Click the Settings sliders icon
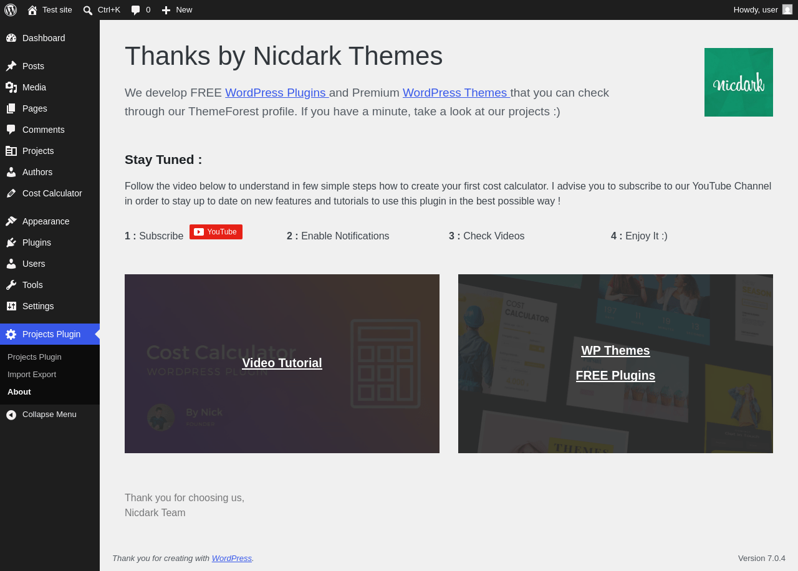The image size is (798, 571). coord(11,306)
